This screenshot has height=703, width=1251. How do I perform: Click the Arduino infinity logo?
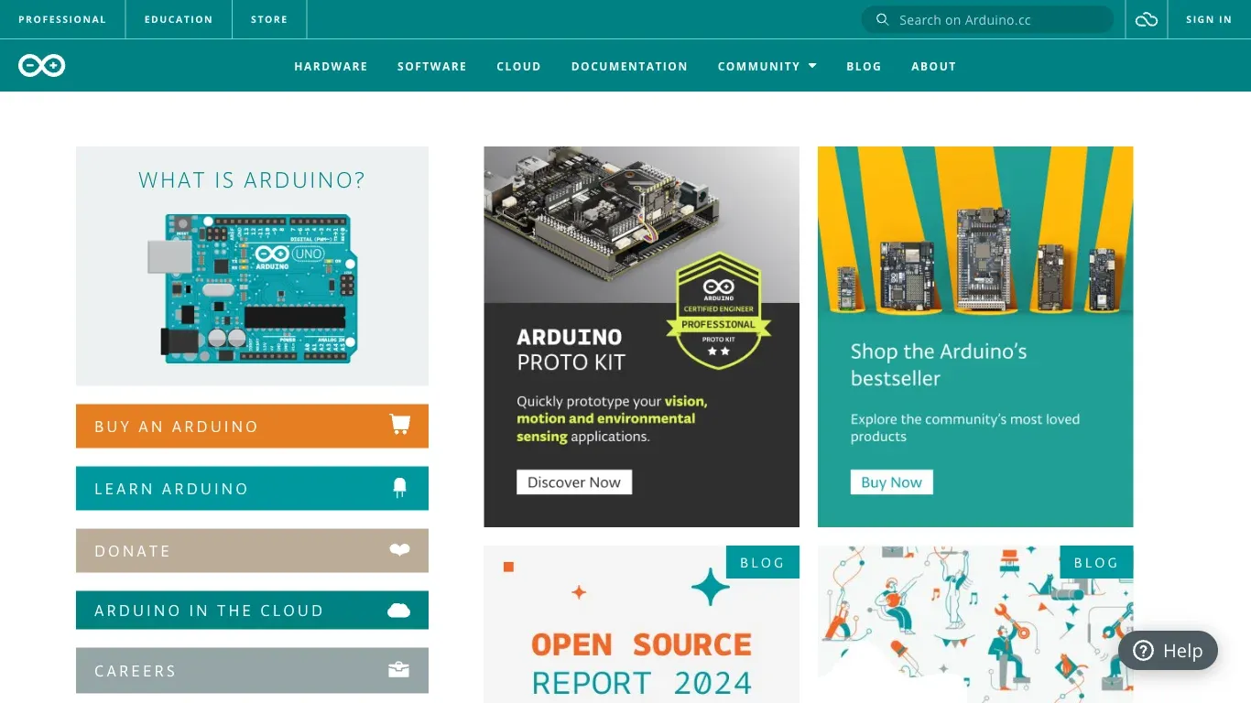point(42,65)
